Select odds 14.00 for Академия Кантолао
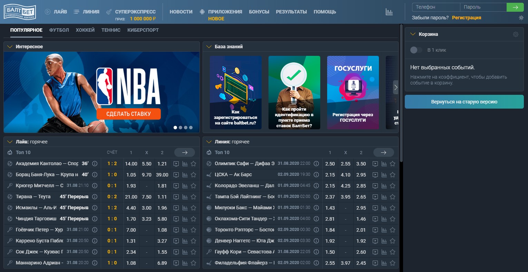The image size is (528, 272). click(x=131, y=164)
